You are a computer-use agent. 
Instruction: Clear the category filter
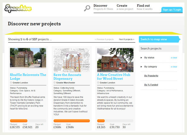[x=174, y=67]
